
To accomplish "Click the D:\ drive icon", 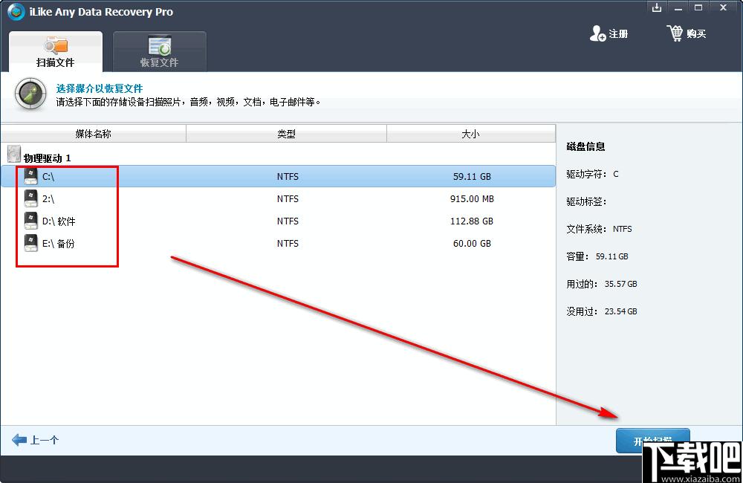I will [30, 221].
